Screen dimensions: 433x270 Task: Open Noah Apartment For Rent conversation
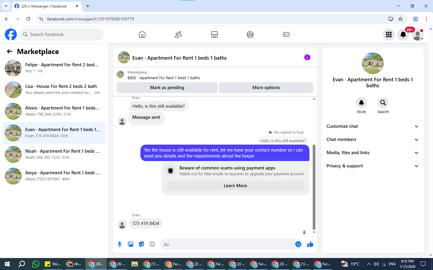click(54, 154)
